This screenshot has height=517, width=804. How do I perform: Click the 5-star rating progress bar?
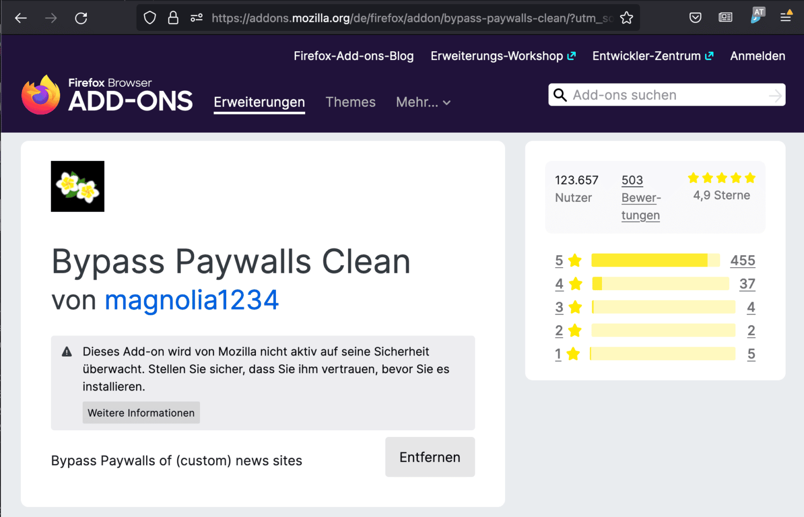click(x=655, y=260)
